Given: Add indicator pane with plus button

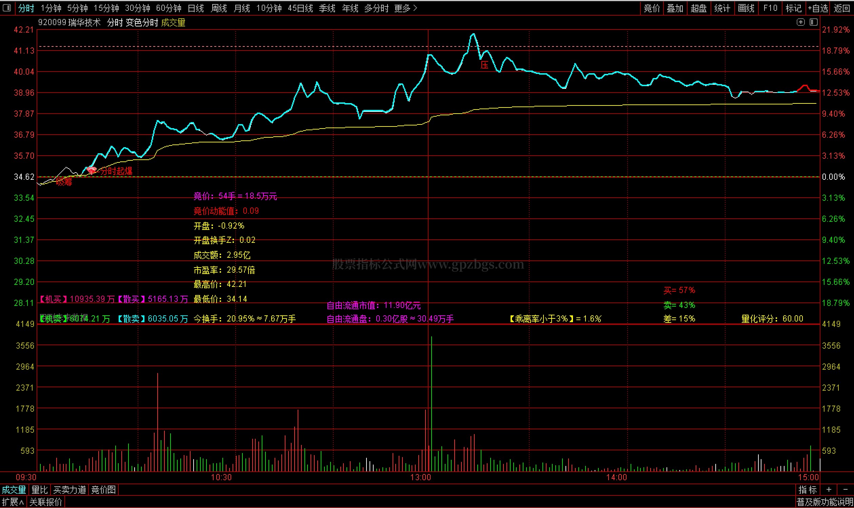Looking at the screenshot, I should [x=829, y=490].
